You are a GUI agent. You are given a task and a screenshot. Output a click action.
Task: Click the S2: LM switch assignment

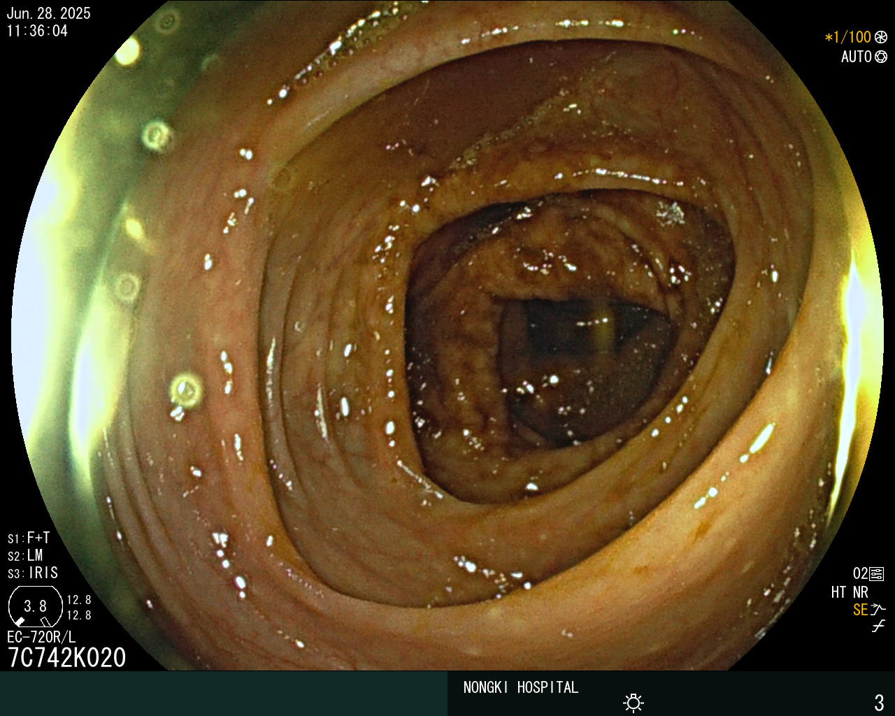pyautogui.click(x=25, y=556)
